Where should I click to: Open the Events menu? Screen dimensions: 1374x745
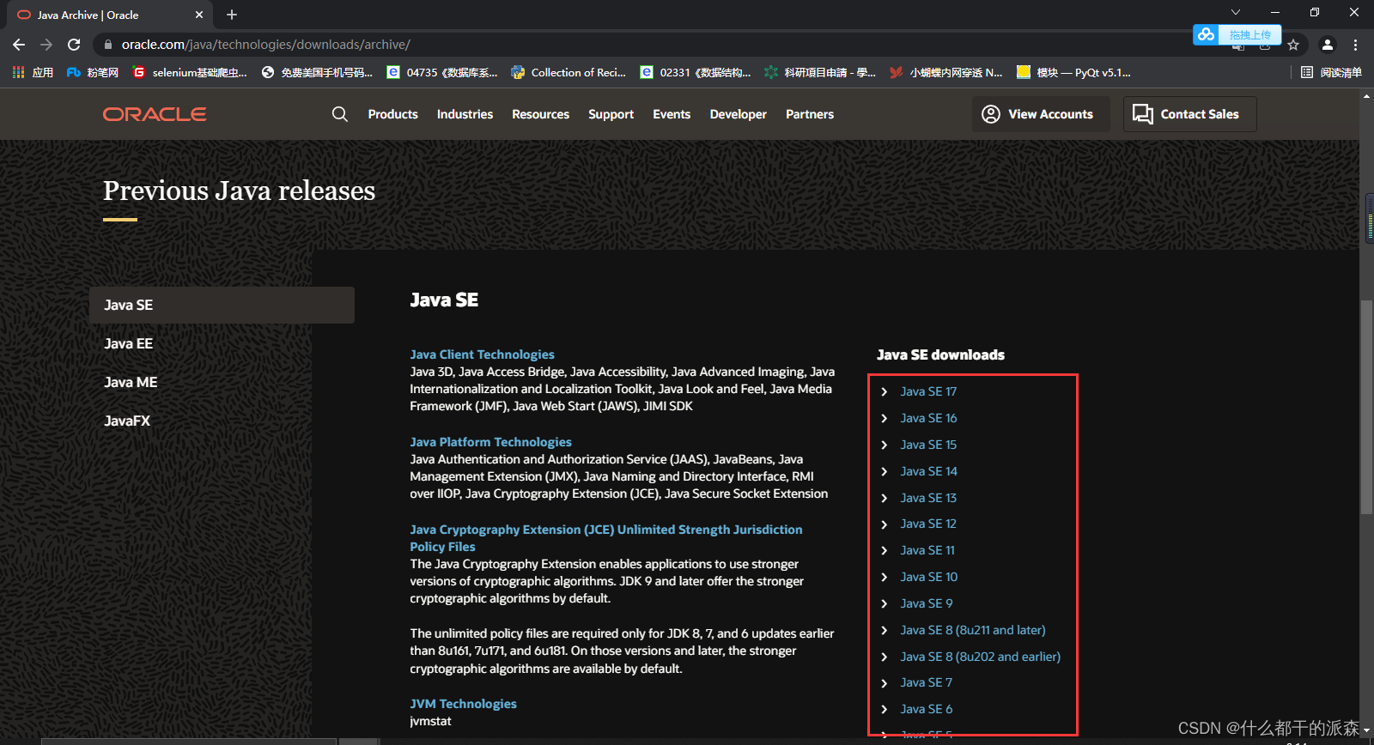(x=672, y=114)
